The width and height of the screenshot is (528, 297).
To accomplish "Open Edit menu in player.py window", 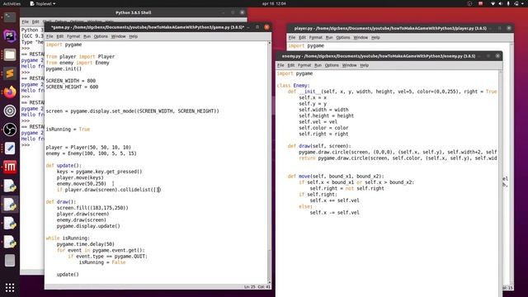I will coord(303,38).
